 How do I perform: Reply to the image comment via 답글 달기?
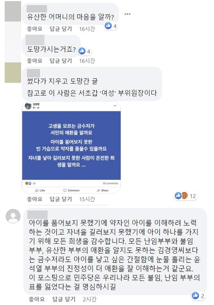pyautogui.click(x=61, y=199)
